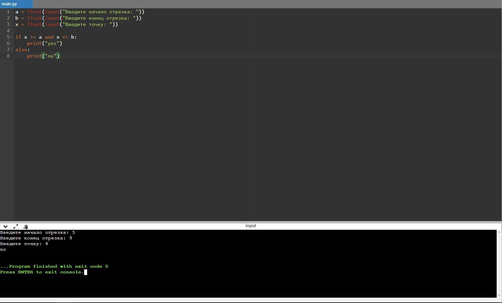Viewport: 502px width, 303px height.
Task: Copy console output to clipboard
Action: (x=26, y=226)
